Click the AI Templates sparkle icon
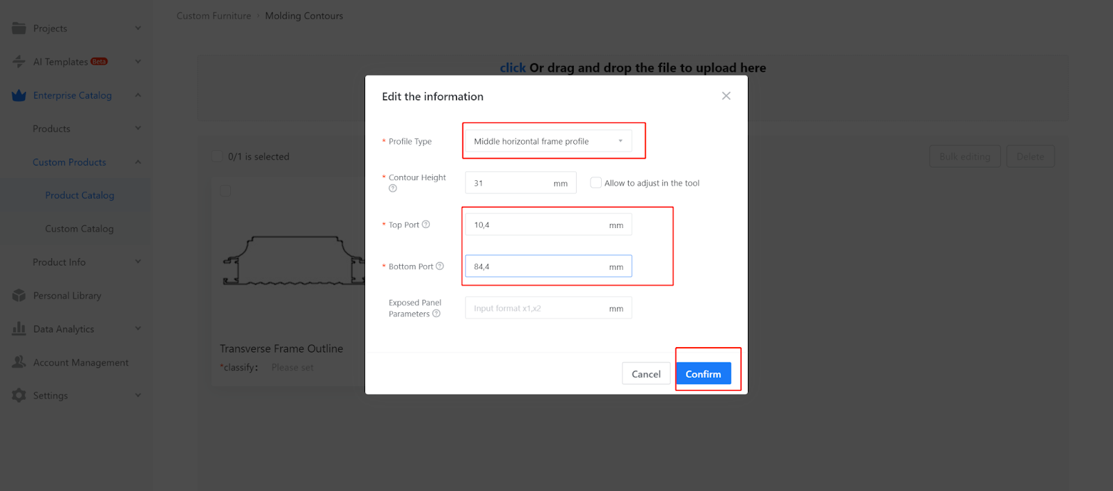1113x491 pixels. (x=19, y=62)
